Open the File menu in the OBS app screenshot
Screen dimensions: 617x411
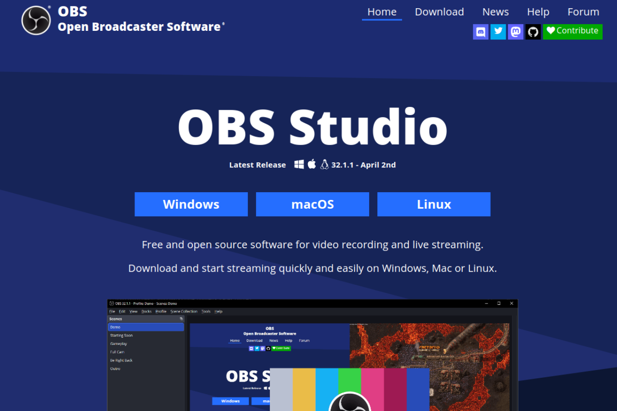pos(112,312)
